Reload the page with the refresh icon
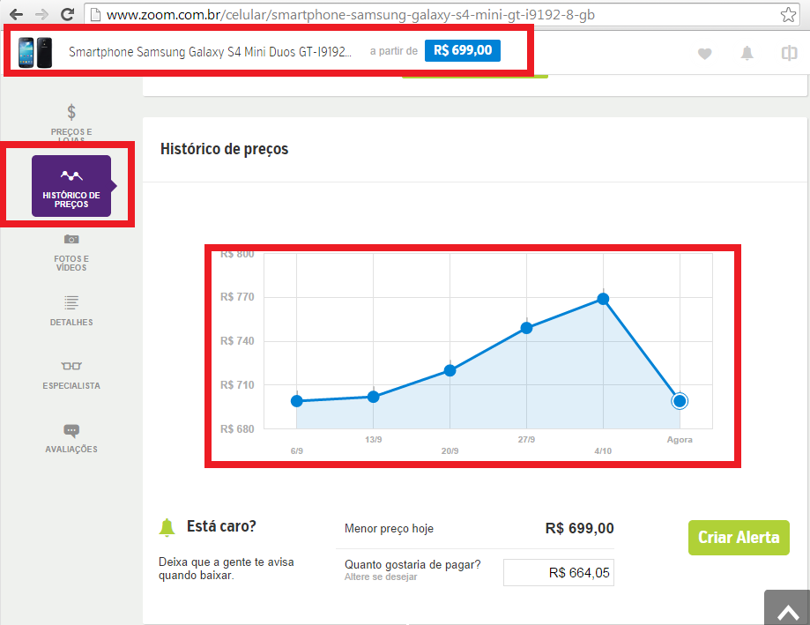 (67, 14)
